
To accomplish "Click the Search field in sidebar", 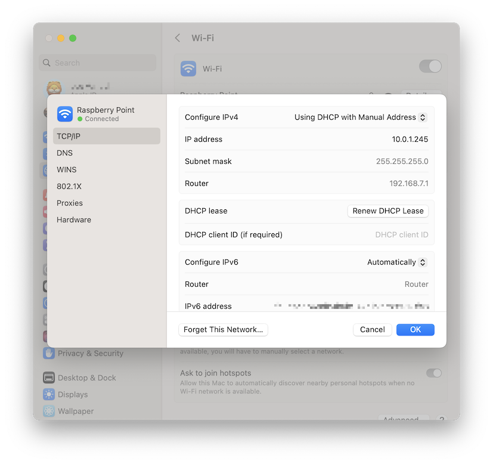I will pos(98,63).
